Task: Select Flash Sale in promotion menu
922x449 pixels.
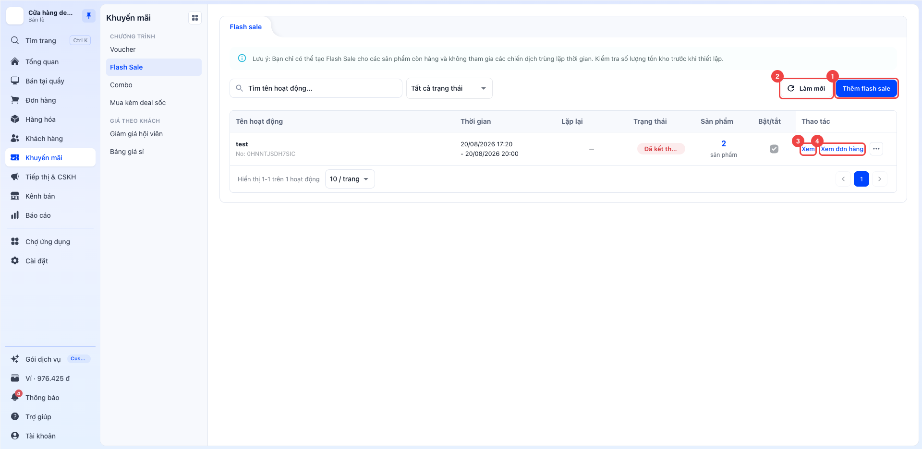Action: tap(154, 67)
